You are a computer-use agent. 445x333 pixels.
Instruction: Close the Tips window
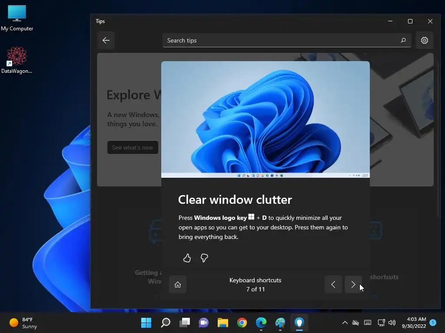click(430, 21)
